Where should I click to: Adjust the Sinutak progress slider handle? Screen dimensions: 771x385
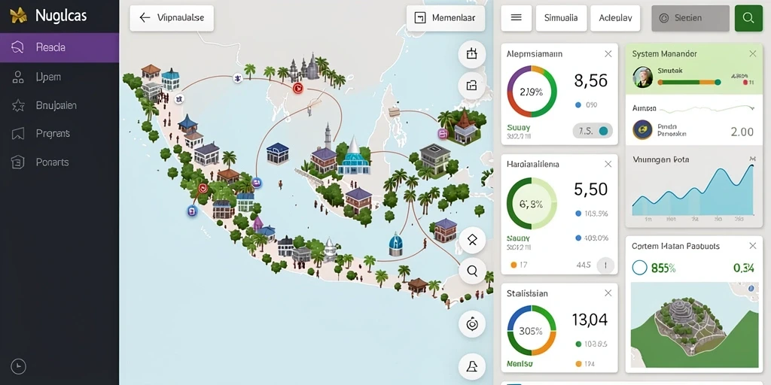(718, 82)
